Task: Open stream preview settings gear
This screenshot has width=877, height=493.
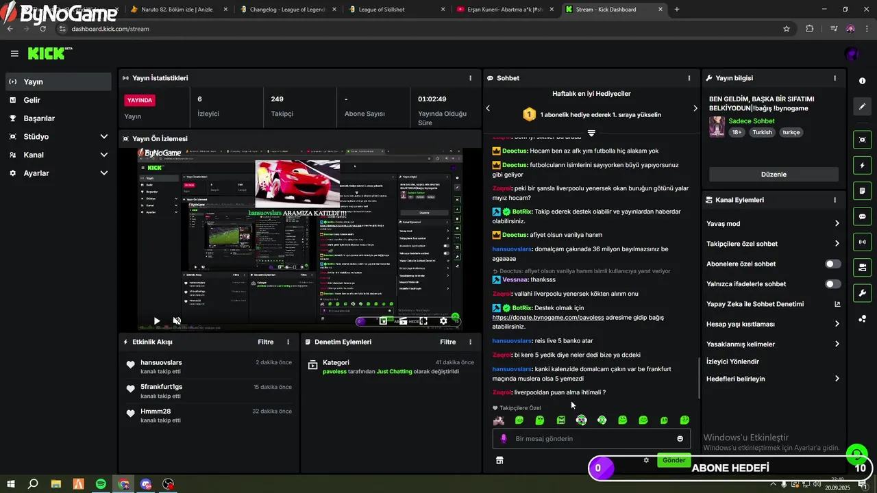Action: [443, 320]
